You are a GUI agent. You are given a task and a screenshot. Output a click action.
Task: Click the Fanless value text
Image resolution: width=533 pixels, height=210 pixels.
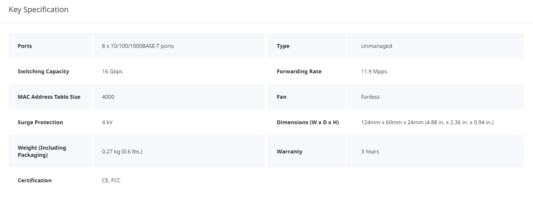click(x=370, y=97)
